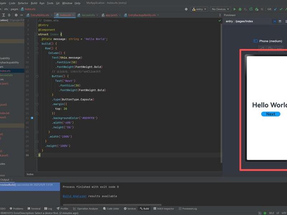Open the Terminal tool window
Screen dimensions: 287x215
pos(34,209)
